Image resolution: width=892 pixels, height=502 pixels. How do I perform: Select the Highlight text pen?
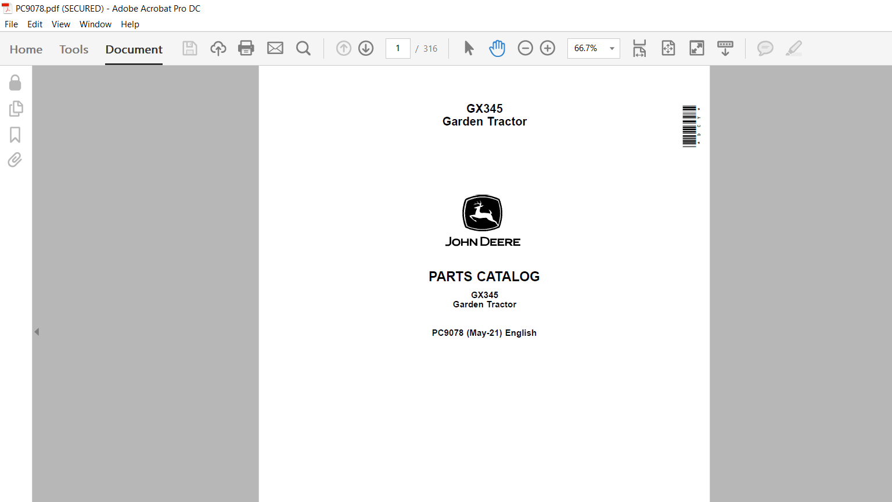coord(794,48)
